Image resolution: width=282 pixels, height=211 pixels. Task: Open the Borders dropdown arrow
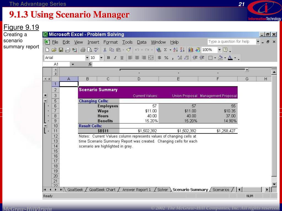[215, 58]
